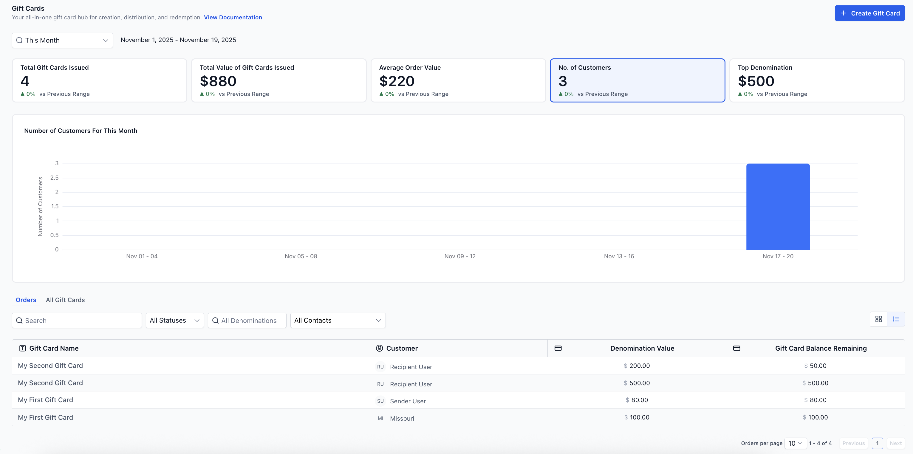913x454 pixels.
Task: Switch to the All Gift Cards tab
Action: 65,300
